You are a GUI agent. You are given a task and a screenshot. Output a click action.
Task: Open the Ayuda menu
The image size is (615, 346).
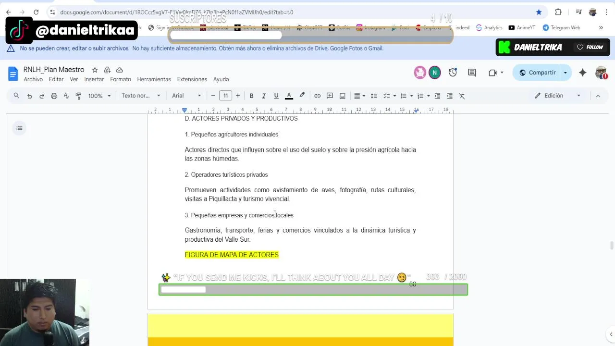221,79
